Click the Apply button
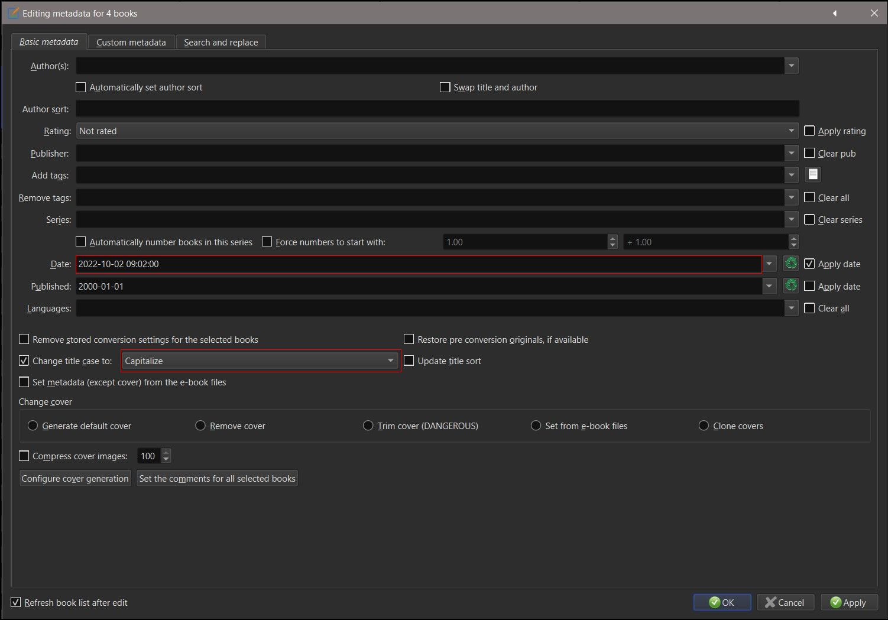888x620 pixels. pos(848,602)
